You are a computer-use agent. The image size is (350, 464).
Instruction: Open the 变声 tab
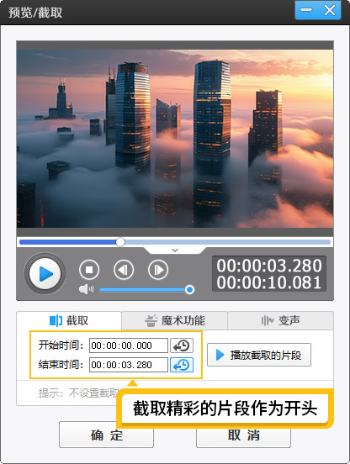click(280, 320)
